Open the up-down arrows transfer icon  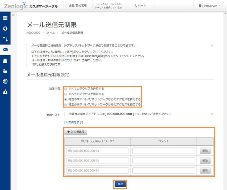click(x=5, y=39)
